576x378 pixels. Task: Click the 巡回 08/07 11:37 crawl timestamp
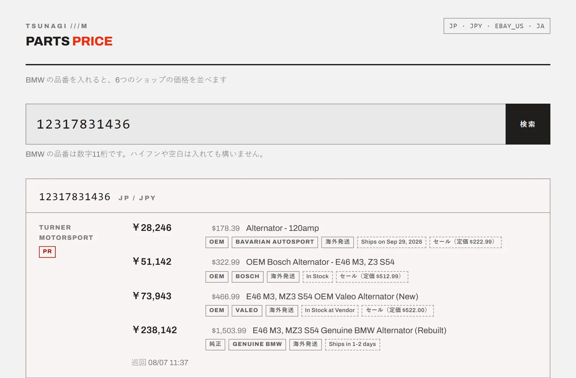coord(160,363)
